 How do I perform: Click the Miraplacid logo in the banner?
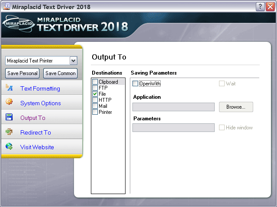(18, 24)
